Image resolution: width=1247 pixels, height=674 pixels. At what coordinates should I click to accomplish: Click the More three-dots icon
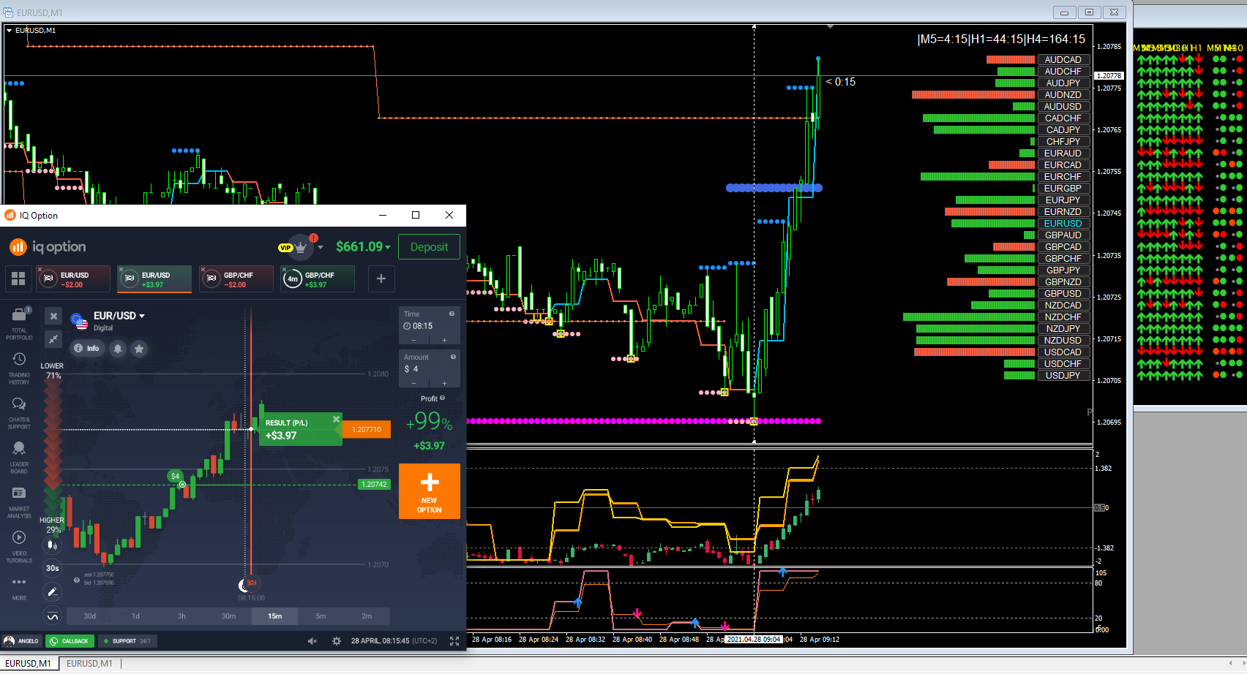point(19,582)
